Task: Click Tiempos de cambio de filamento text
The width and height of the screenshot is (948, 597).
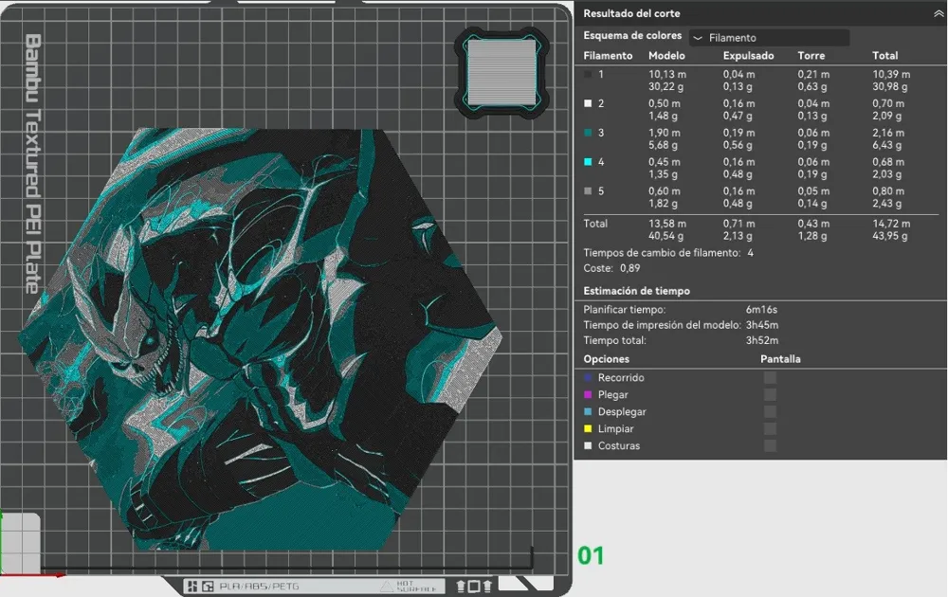Action: click(662, 253)
